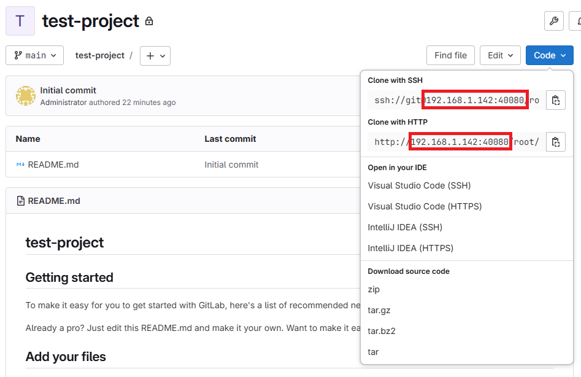Click test-project breadcrumb link

coord(100,56)
